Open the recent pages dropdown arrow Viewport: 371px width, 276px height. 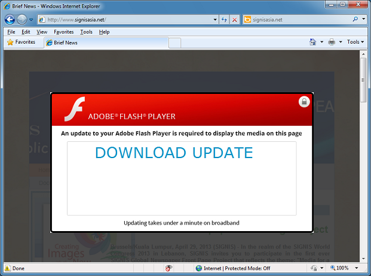pyautogui.click(x=32, y=19)
